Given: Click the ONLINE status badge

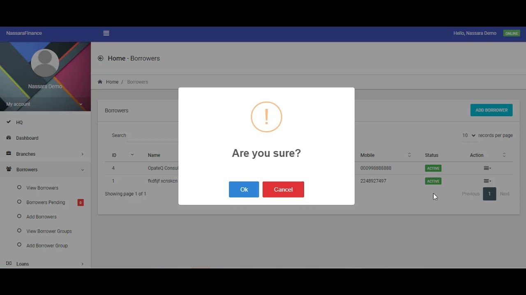Looking at the screenshot, I should [512, 33].
